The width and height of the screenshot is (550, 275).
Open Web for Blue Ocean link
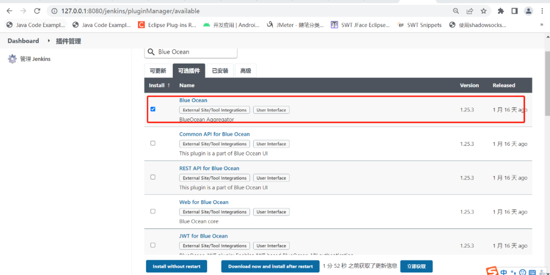[204, 202]
